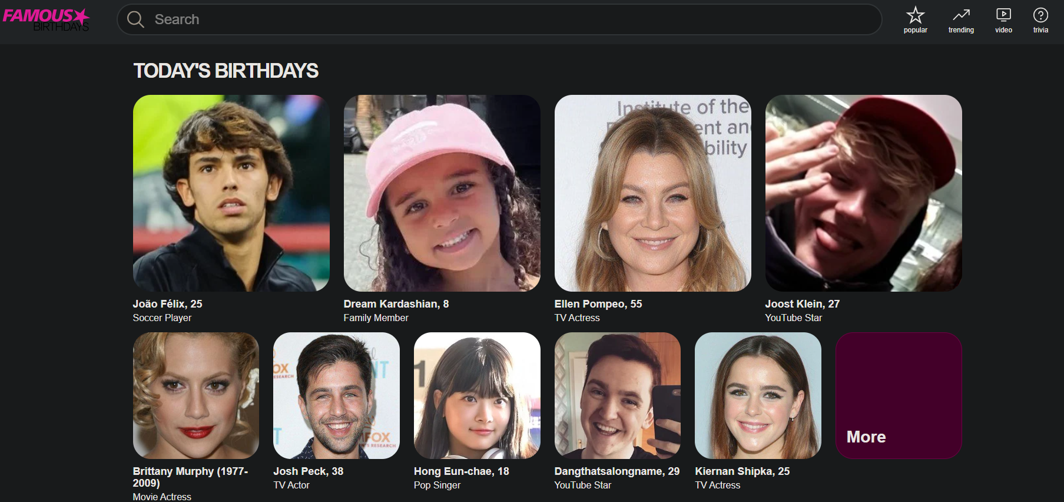
Task: Click the Joost Klein photo tile
Action: click(863, 193)
